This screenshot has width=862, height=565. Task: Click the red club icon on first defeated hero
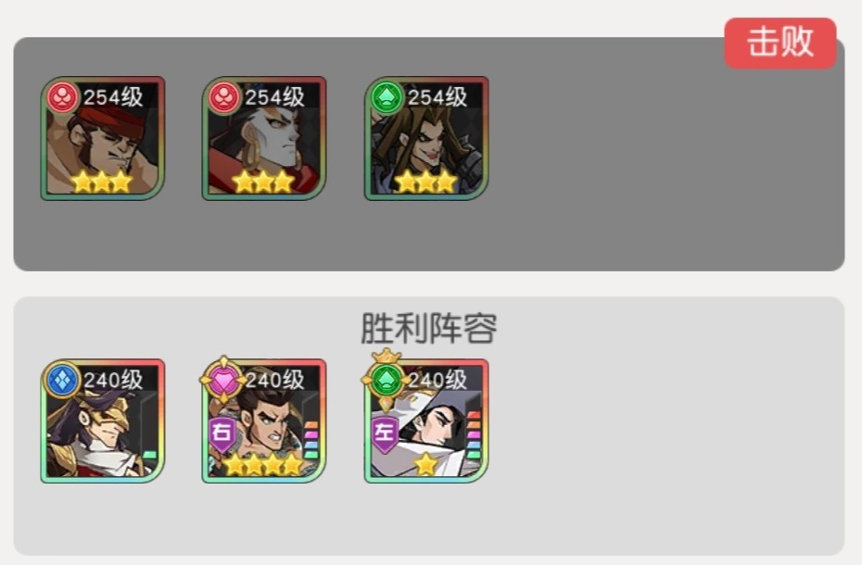pyautogui.click(x=63, y=98)
